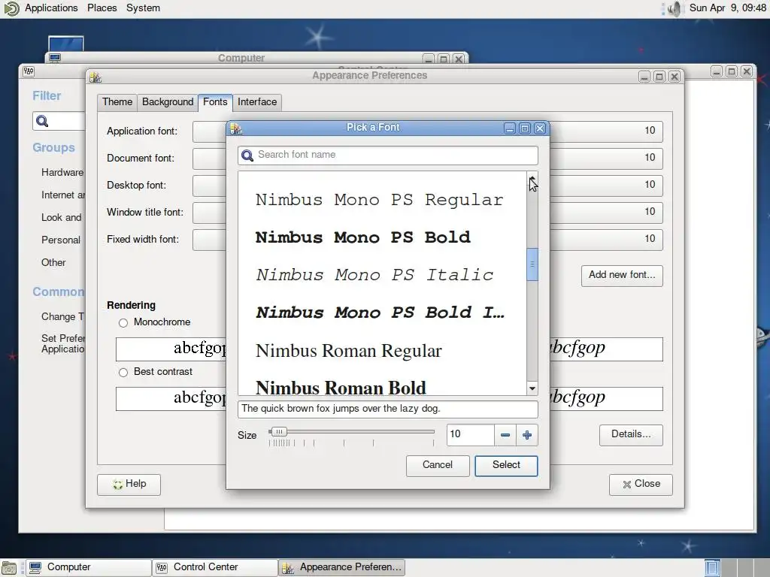Image resolution: width=770 pixels, height=577 pixels.
Task: Click Appearance Preferences taskbar button
Action: click(342, 568)
